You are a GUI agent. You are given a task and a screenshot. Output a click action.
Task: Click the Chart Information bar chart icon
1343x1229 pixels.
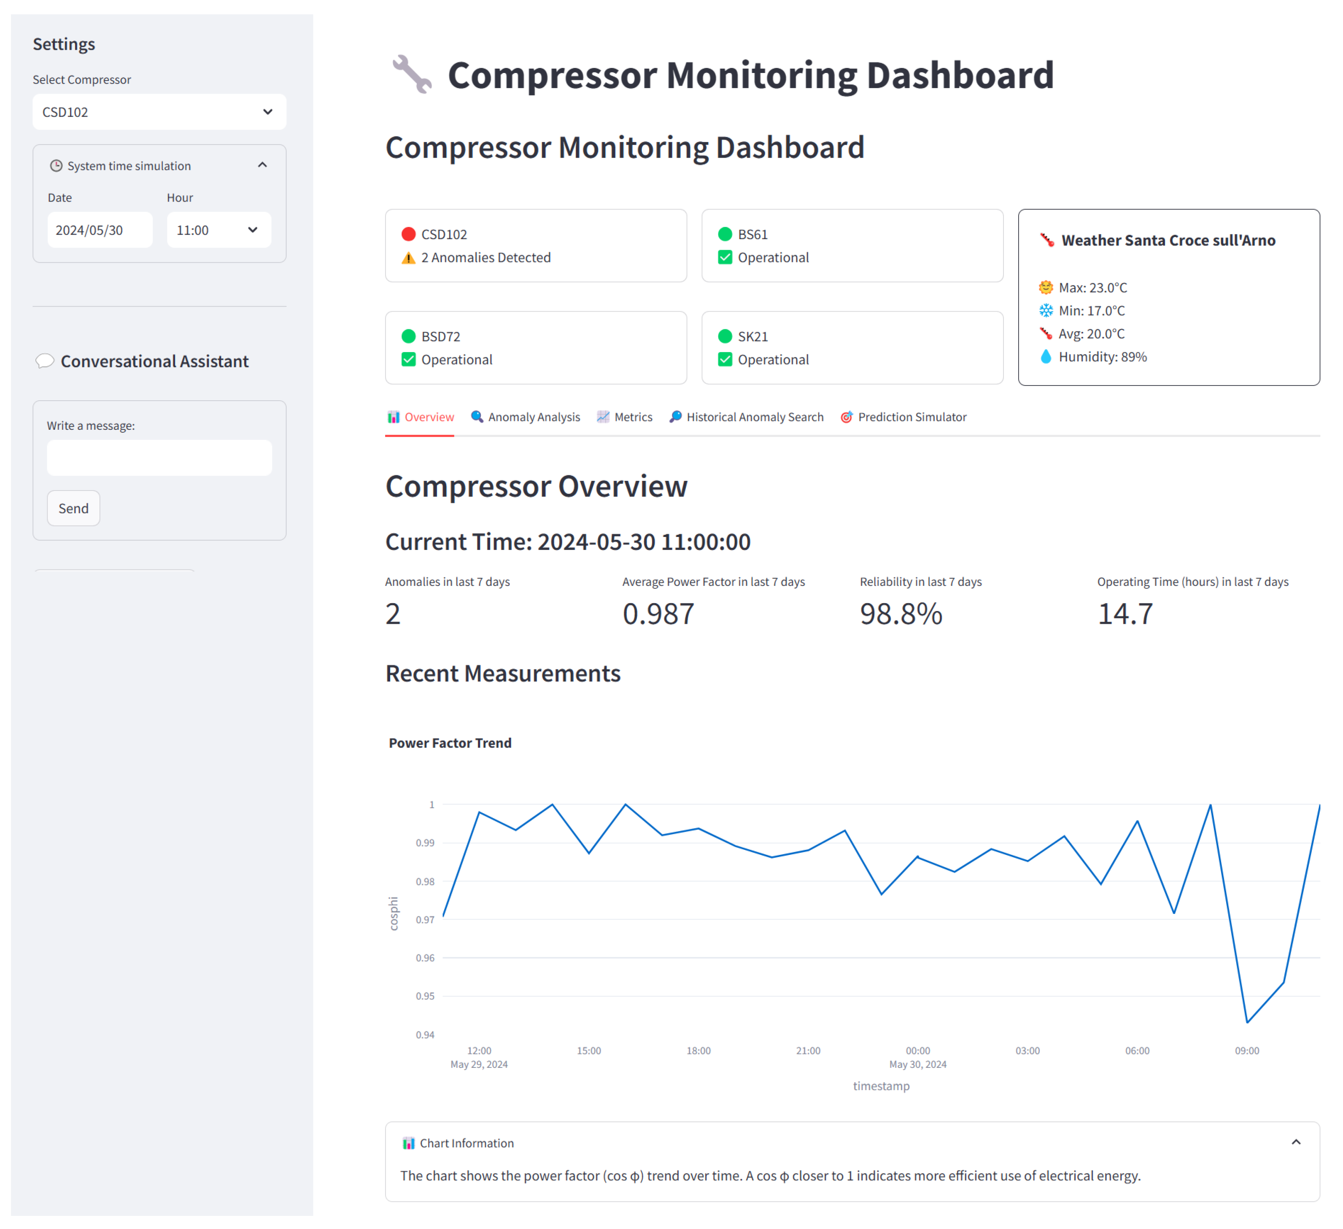point(408,1144)
